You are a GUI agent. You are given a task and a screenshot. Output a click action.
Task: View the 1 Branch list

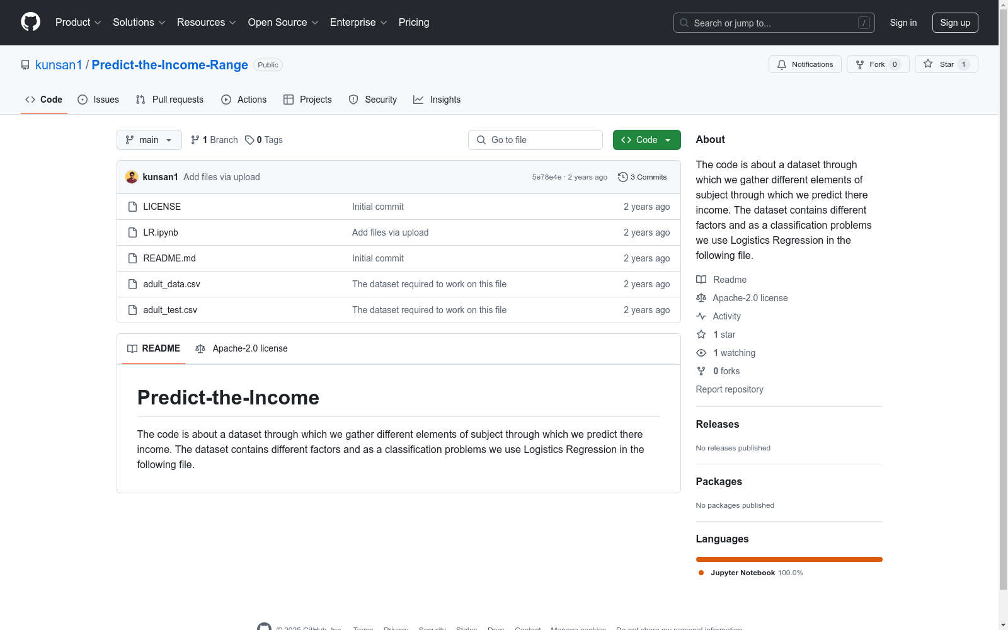214,140
